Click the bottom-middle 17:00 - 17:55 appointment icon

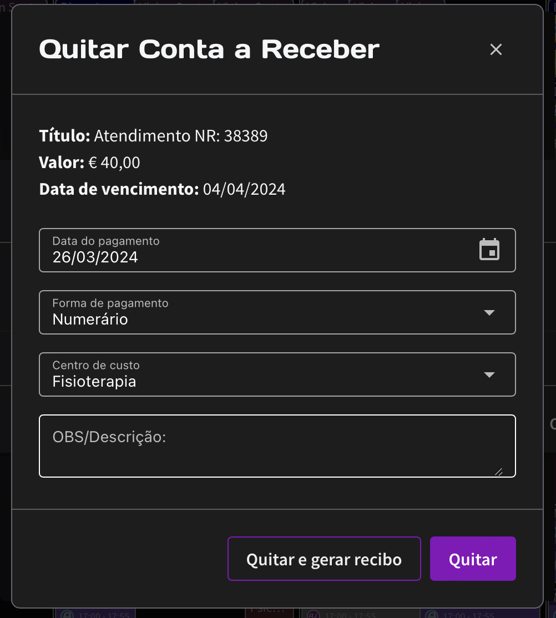314,615
